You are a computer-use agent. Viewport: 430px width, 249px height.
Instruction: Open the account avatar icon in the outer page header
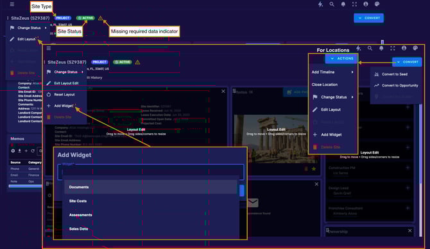(x=366, y=4)
